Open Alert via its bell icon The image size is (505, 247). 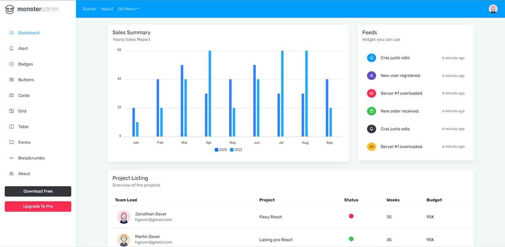11,48
